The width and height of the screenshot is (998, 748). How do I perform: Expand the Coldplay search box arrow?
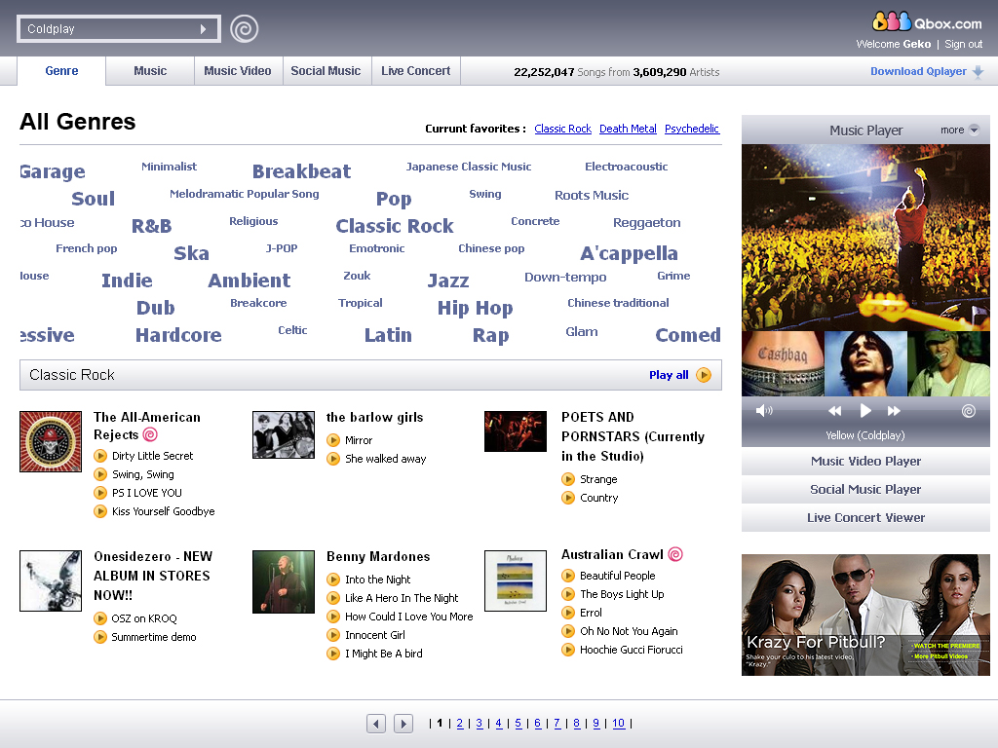tap(203, 29)
